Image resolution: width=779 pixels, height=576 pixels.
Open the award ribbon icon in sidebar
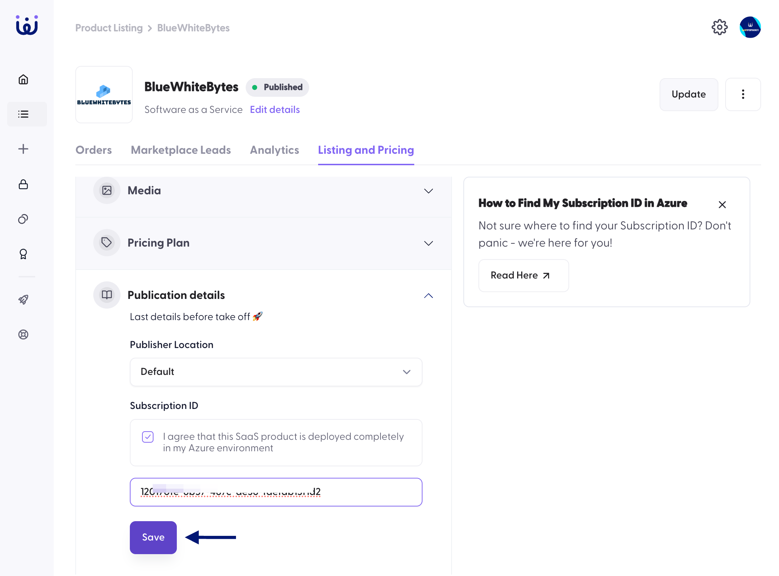tap(23, 254)
